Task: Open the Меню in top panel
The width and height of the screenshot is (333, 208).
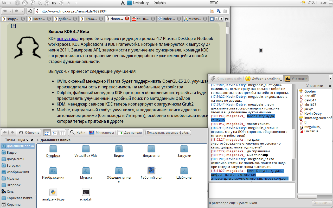Action: click(x=7, y=3)
